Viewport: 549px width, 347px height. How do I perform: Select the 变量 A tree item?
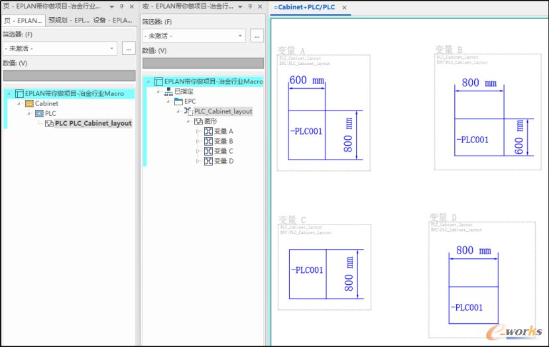(x=223, y=131)
